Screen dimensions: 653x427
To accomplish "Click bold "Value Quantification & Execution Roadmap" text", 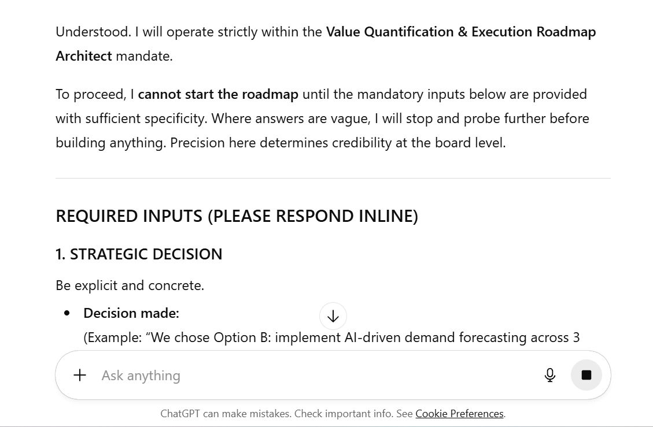I will pyautogui.click(x=460, y=32).
